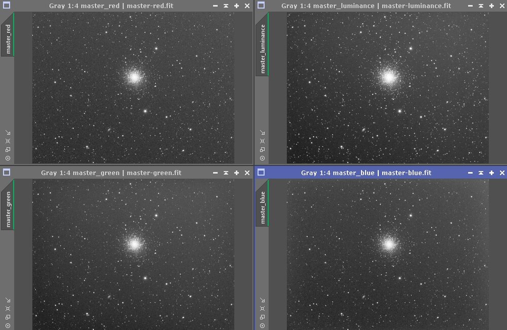The width and height of the screenshot is (507, 330).
Task: Click the zoom-to-fit icon in master_blue window
Action: coord(262,308)
